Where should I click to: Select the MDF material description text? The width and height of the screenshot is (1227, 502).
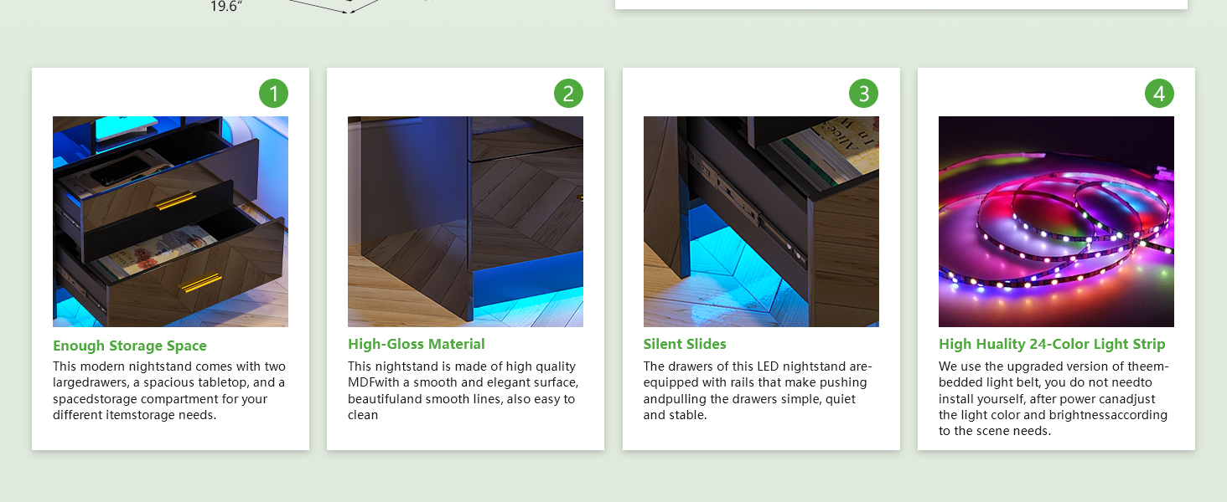click(x=463, y=391)
